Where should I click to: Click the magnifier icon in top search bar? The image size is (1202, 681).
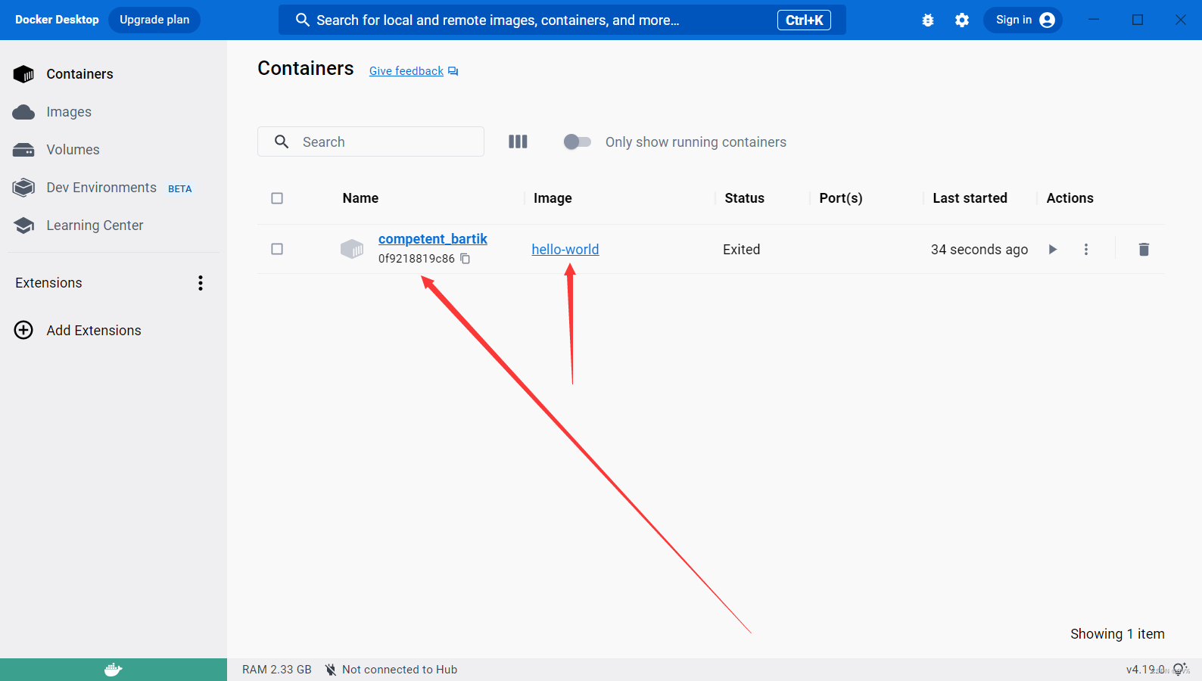point(303,20)
